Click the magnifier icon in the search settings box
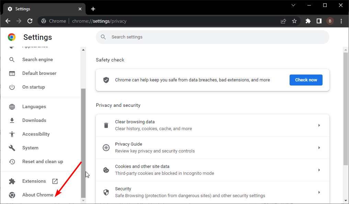The width and height of the screenshot is (349, 204). tap(103, 37)
